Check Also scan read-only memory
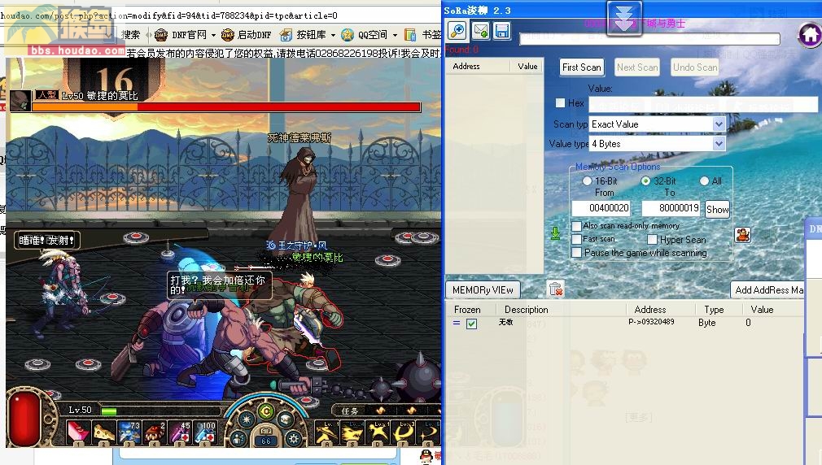The height and width of the screenshot is (465, 822). [577, 226]
